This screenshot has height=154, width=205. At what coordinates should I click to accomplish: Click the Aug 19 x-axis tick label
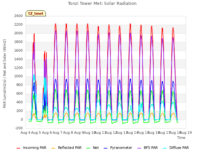click(x=186, y=133)
